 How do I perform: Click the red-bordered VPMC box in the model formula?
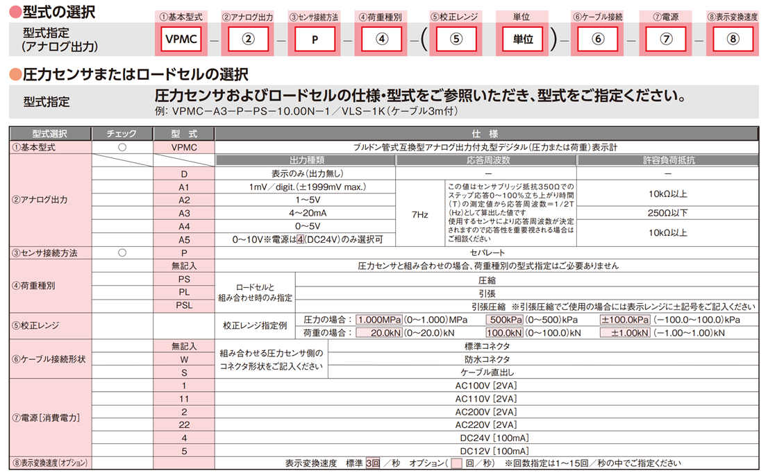(x=181, y=39)
